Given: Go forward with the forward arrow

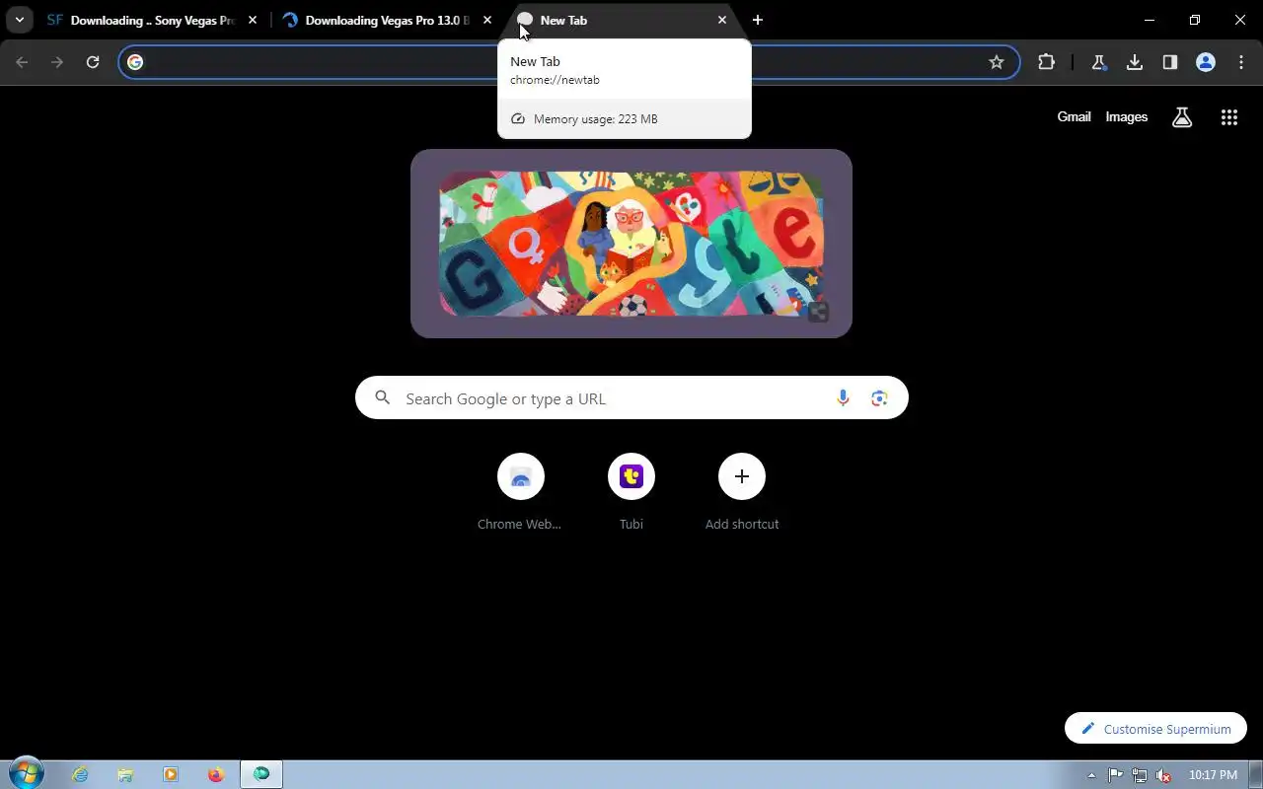Looking at the screenshot, I should pos(57,62).
